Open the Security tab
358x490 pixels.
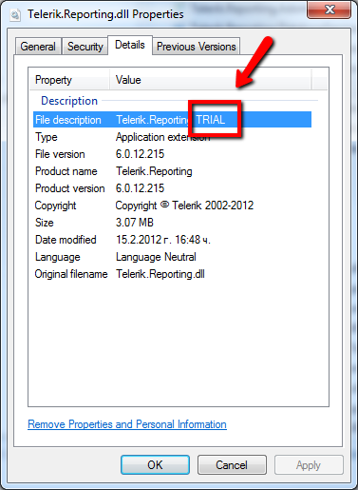[85, 47]
